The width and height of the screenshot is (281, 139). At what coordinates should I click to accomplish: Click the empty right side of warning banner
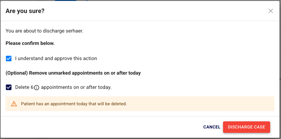click(217, 104)
